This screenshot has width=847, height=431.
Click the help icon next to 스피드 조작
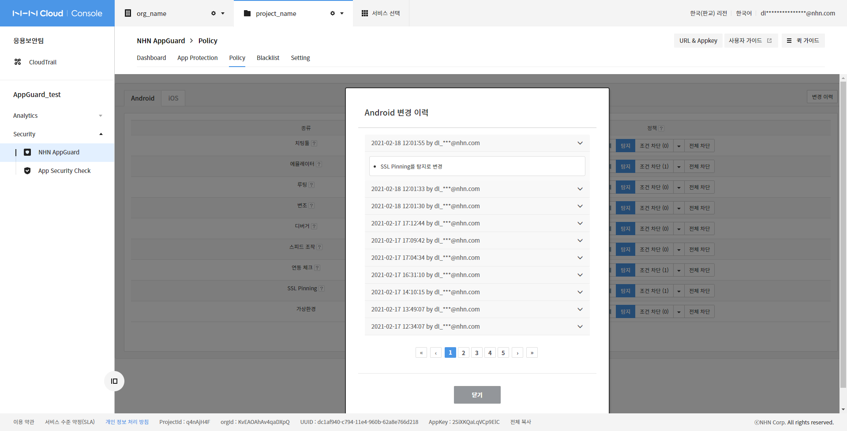319,247
